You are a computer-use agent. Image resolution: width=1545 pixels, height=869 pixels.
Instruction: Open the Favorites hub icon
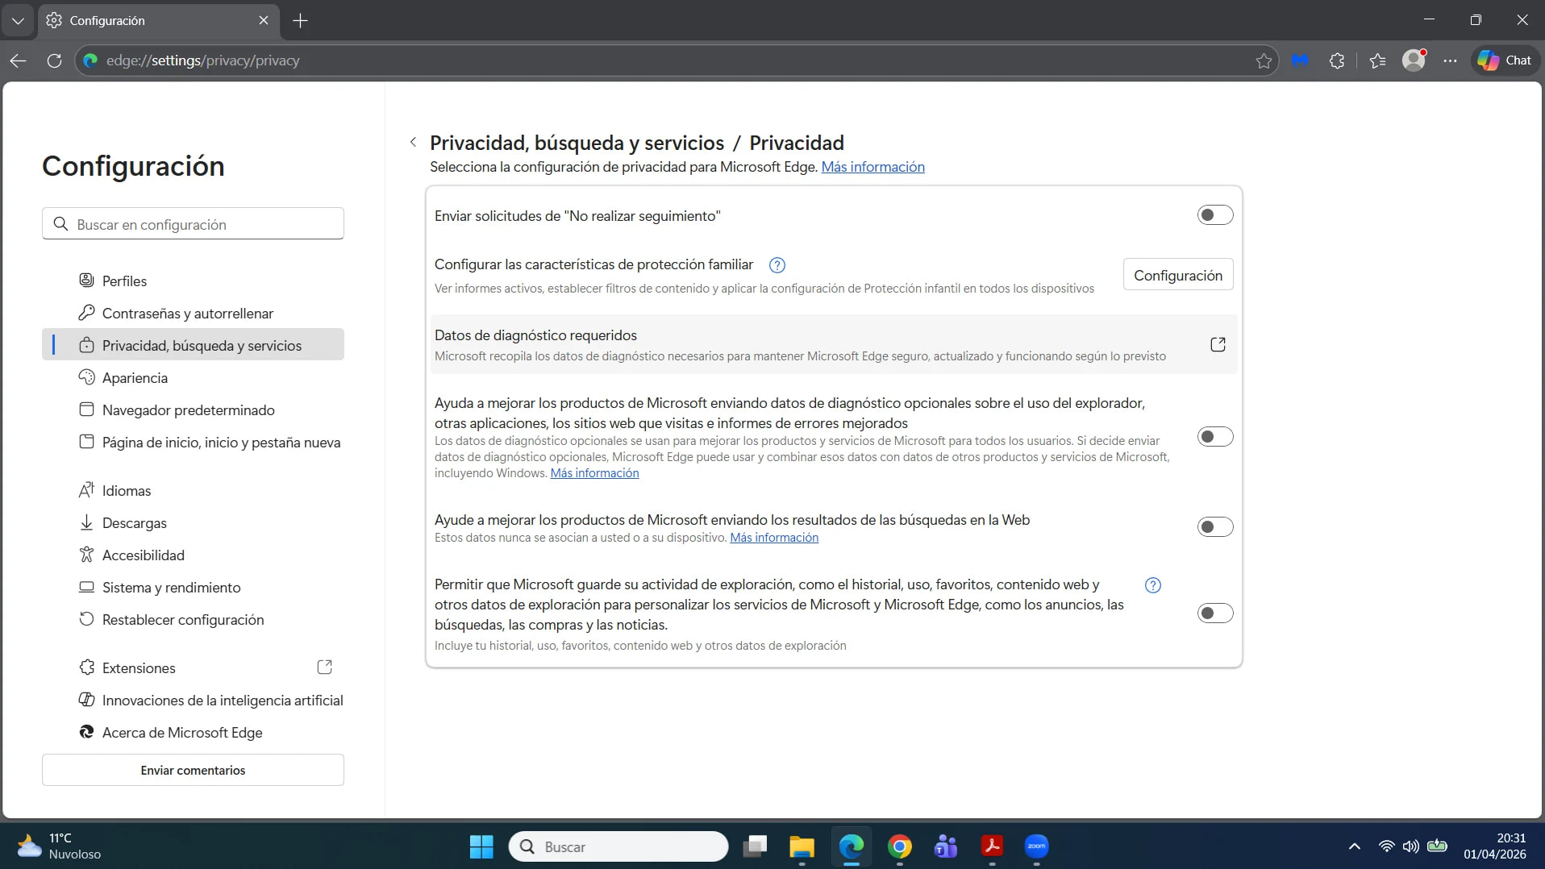(x=1377, y=60)
